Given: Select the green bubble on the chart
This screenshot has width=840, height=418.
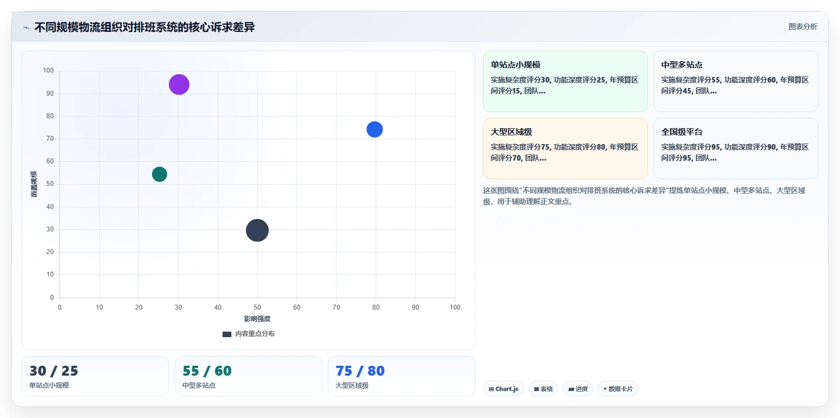Looking at the screenshot, I should 159,174.
